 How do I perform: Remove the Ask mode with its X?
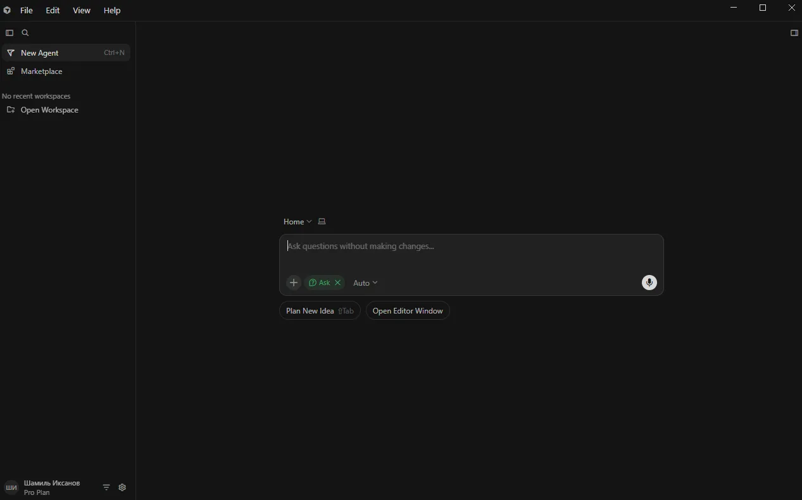pos(338,283)
